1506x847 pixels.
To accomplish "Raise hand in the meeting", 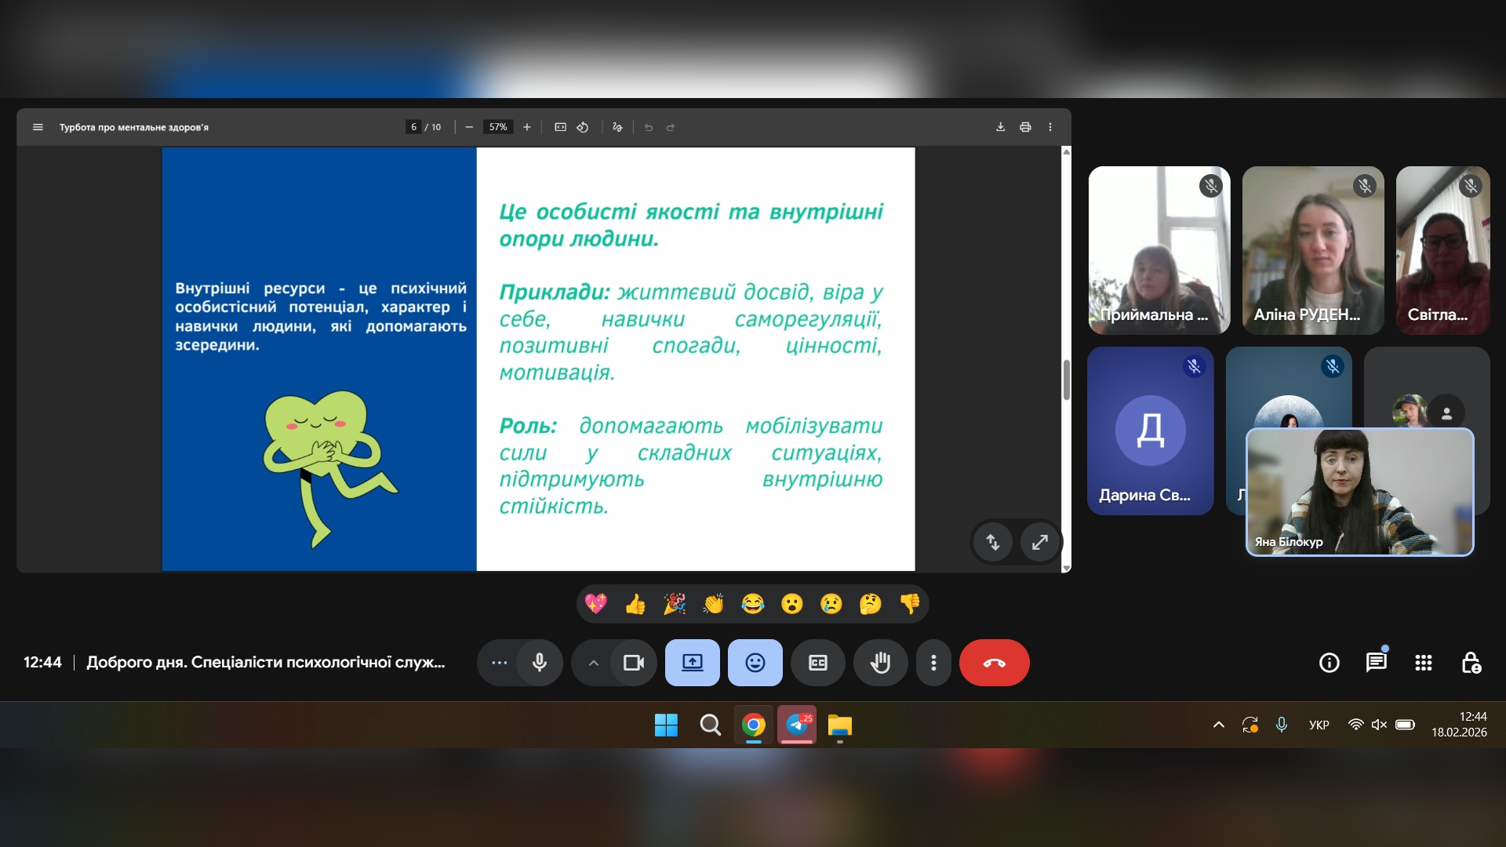I will pyautogui.click(x=880, y=663).
